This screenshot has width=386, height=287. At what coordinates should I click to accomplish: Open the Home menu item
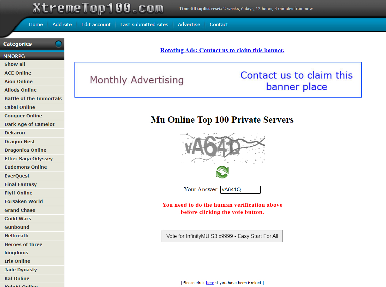[36, 25]
